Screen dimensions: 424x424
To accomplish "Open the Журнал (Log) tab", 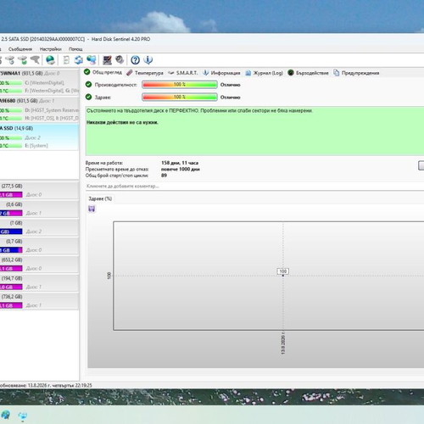I will pyautogui.click(x=265, y=73).
